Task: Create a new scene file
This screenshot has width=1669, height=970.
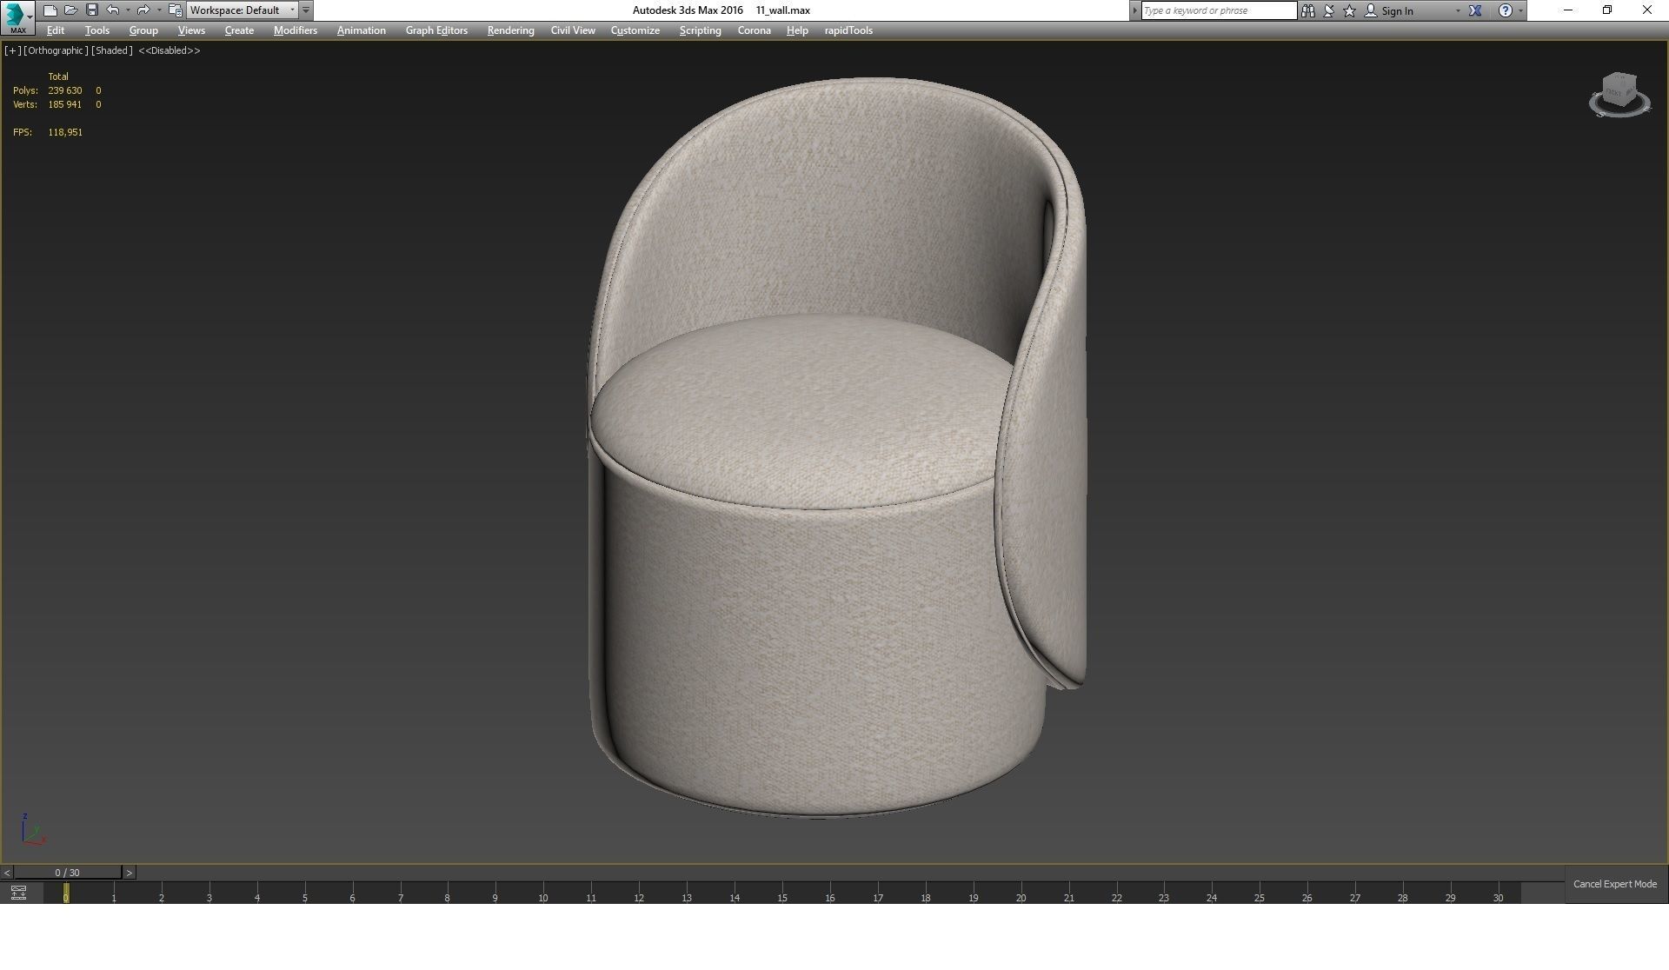Action: click(x=50, y=10)
